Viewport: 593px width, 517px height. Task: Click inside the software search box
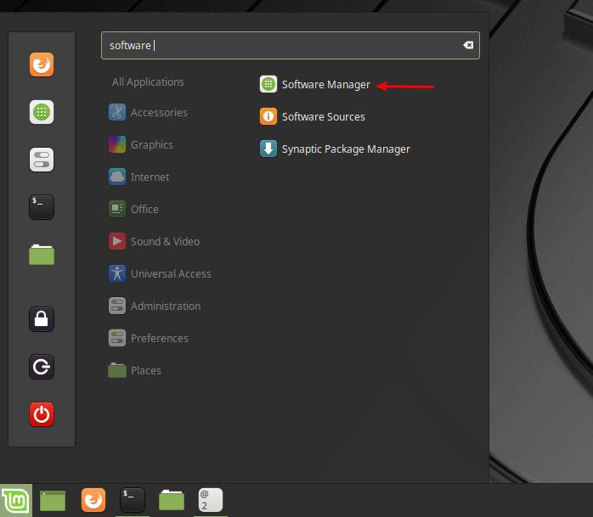point(280,46)
